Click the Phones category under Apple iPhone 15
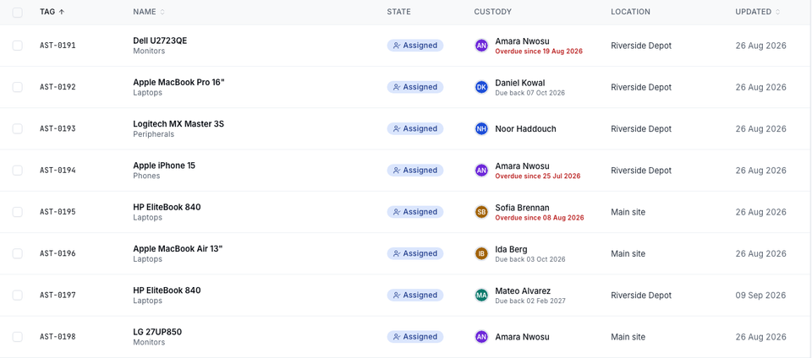 tap(146, 176)
